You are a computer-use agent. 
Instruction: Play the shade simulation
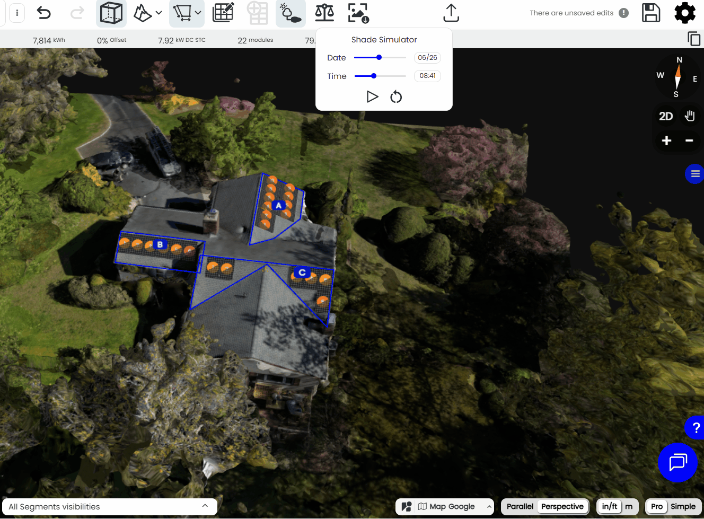[373, 96]
